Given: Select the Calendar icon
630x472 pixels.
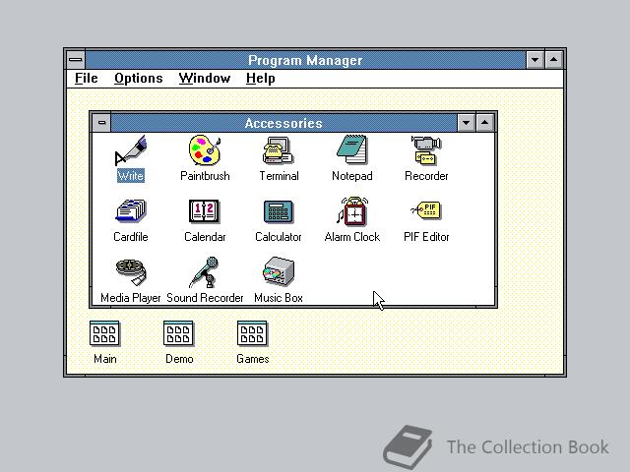Looking at the screenshot, I should [x=204, y=210].
